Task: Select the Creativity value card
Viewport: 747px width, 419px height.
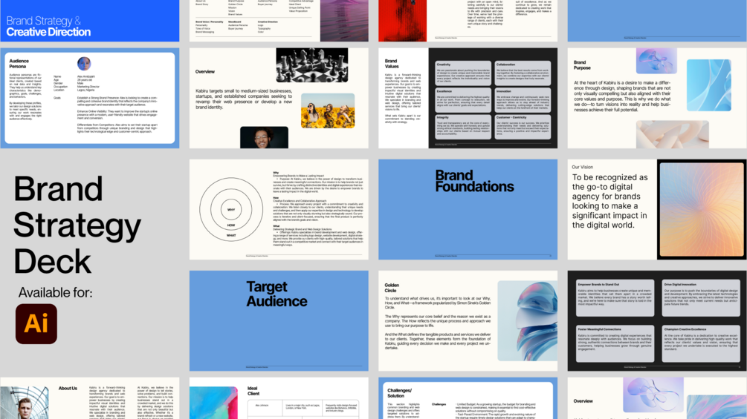Action: point(463,73)
